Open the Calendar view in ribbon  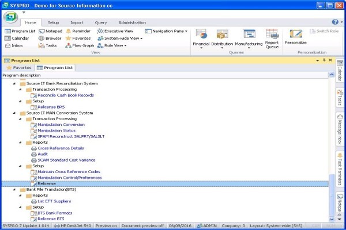point(17,39)
